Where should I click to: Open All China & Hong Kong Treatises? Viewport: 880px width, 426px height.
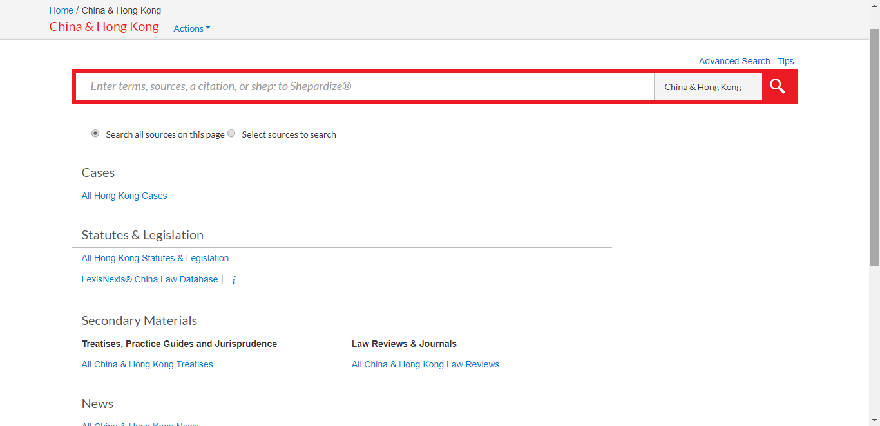pyautogui.click(x=148, y=364)
